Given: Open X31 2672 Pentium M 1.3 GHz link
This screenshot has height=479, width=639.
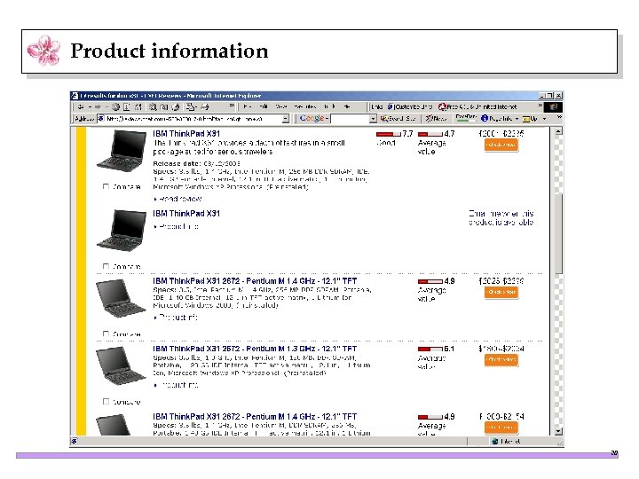Looking at the screenshot, I should click(255, 349).
